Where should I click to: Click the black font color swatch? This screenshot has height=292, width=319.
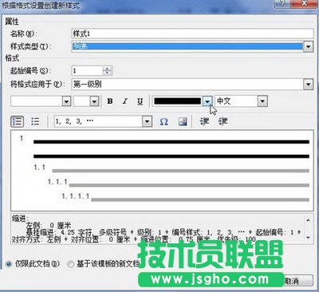point(177,101)
